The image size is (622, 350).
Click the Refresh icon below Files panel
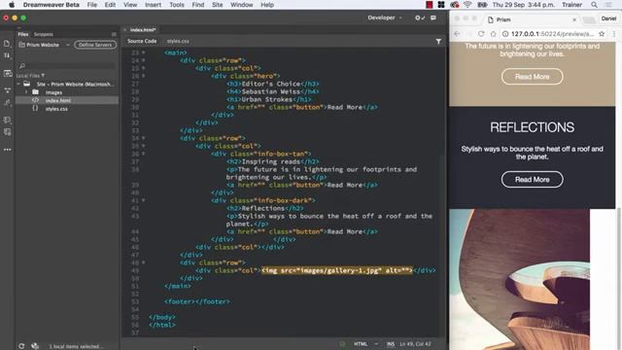[x=21, y=346]
